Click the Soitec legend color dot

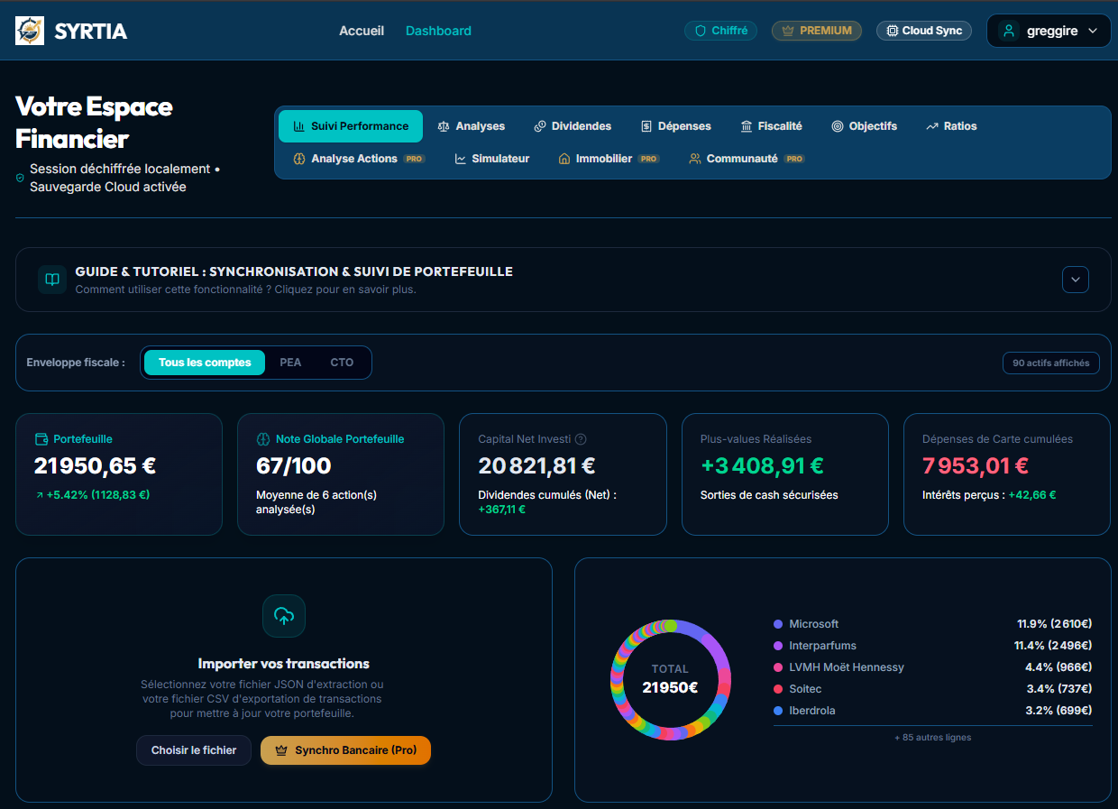point(778,689)
